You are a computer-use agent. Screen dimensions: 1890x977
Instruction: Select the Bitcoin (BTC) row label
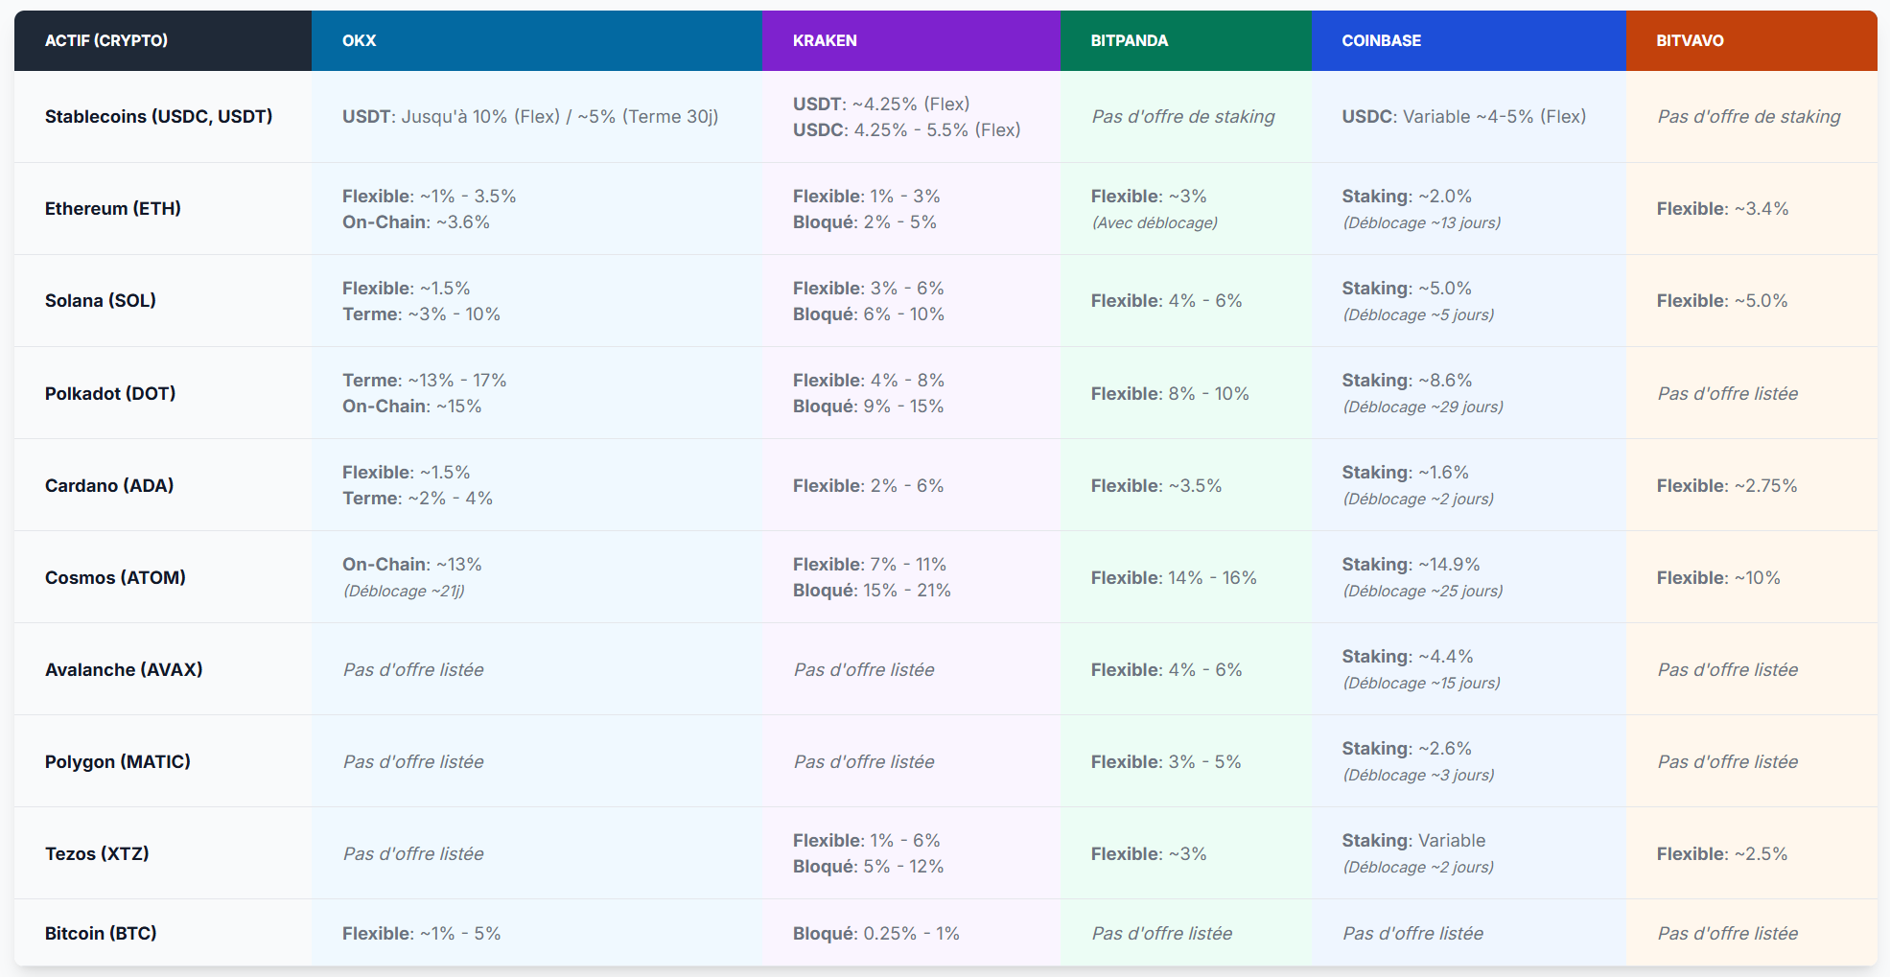pyautogui.click(x=101, y=934)
